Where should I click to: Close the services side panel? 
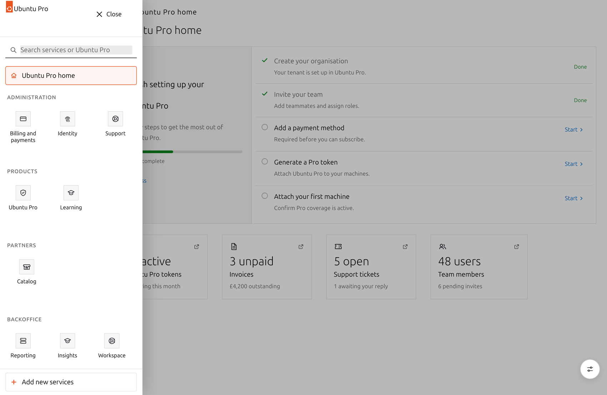click(x=109, y=14)
